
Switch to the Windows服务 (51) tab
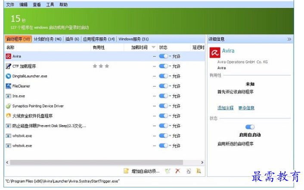coord(133,39)
